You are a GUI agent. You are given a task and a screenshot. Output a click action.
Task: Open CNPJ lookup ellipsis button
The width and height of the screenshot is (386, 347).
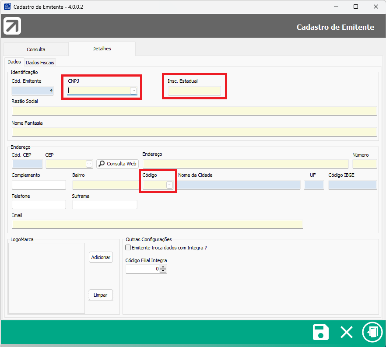(x=133, y=90)
